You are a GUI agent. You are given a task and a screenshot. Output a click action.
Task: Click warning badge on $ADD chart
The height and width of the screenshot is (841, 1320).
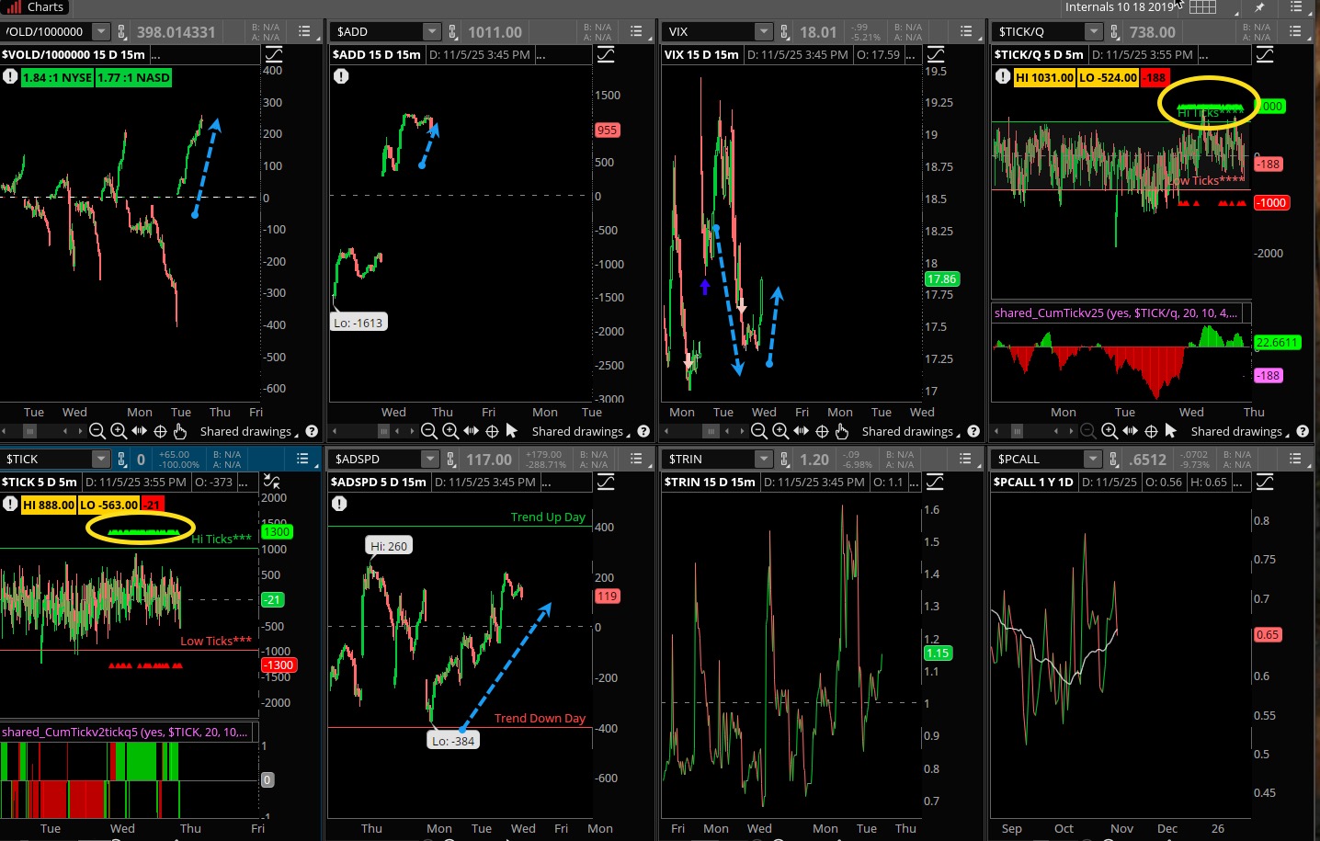pos(341,76)
